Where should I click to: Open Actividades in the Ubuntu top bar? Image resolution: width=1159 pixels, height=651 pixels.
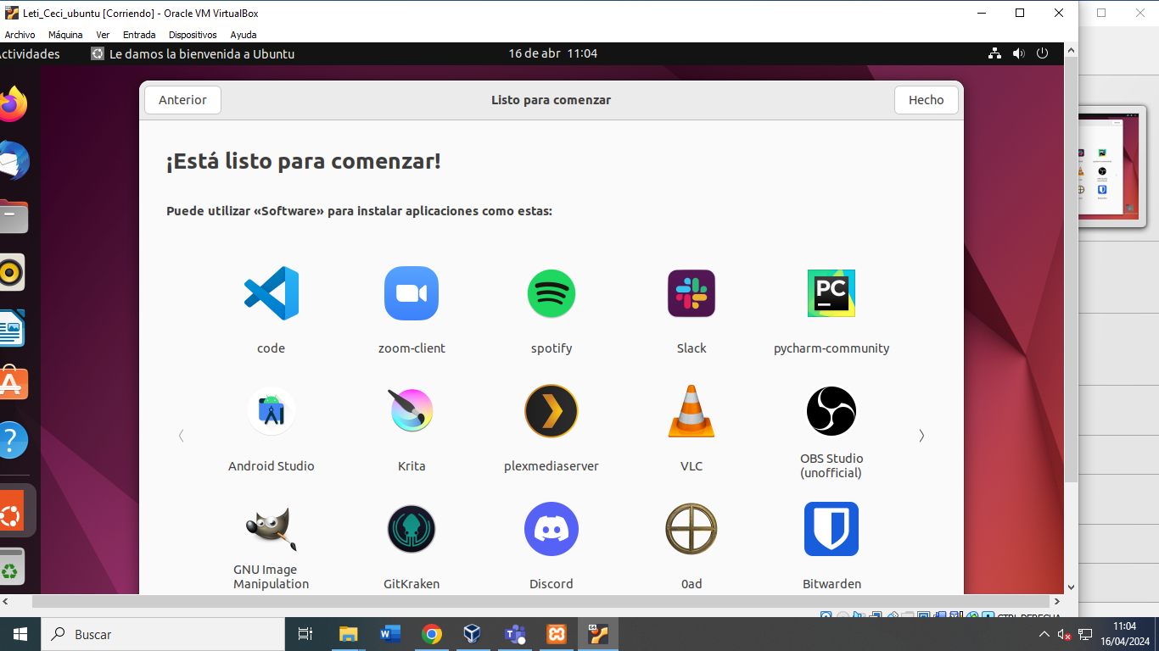[x=30, y=53]
